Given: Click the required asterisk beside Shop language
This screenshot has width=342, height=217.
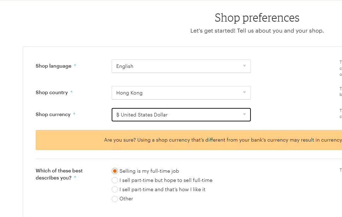Looking at the screenshot, I should pyautogui.click(x=75, y=66).
